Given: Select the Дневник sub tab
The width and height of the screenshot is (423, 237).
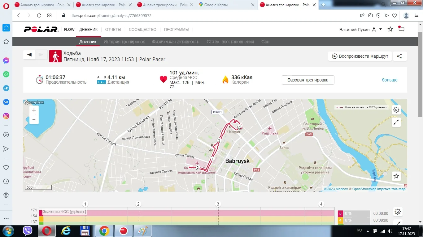Looking at the screenshot, I should click(x=88, y=42).
